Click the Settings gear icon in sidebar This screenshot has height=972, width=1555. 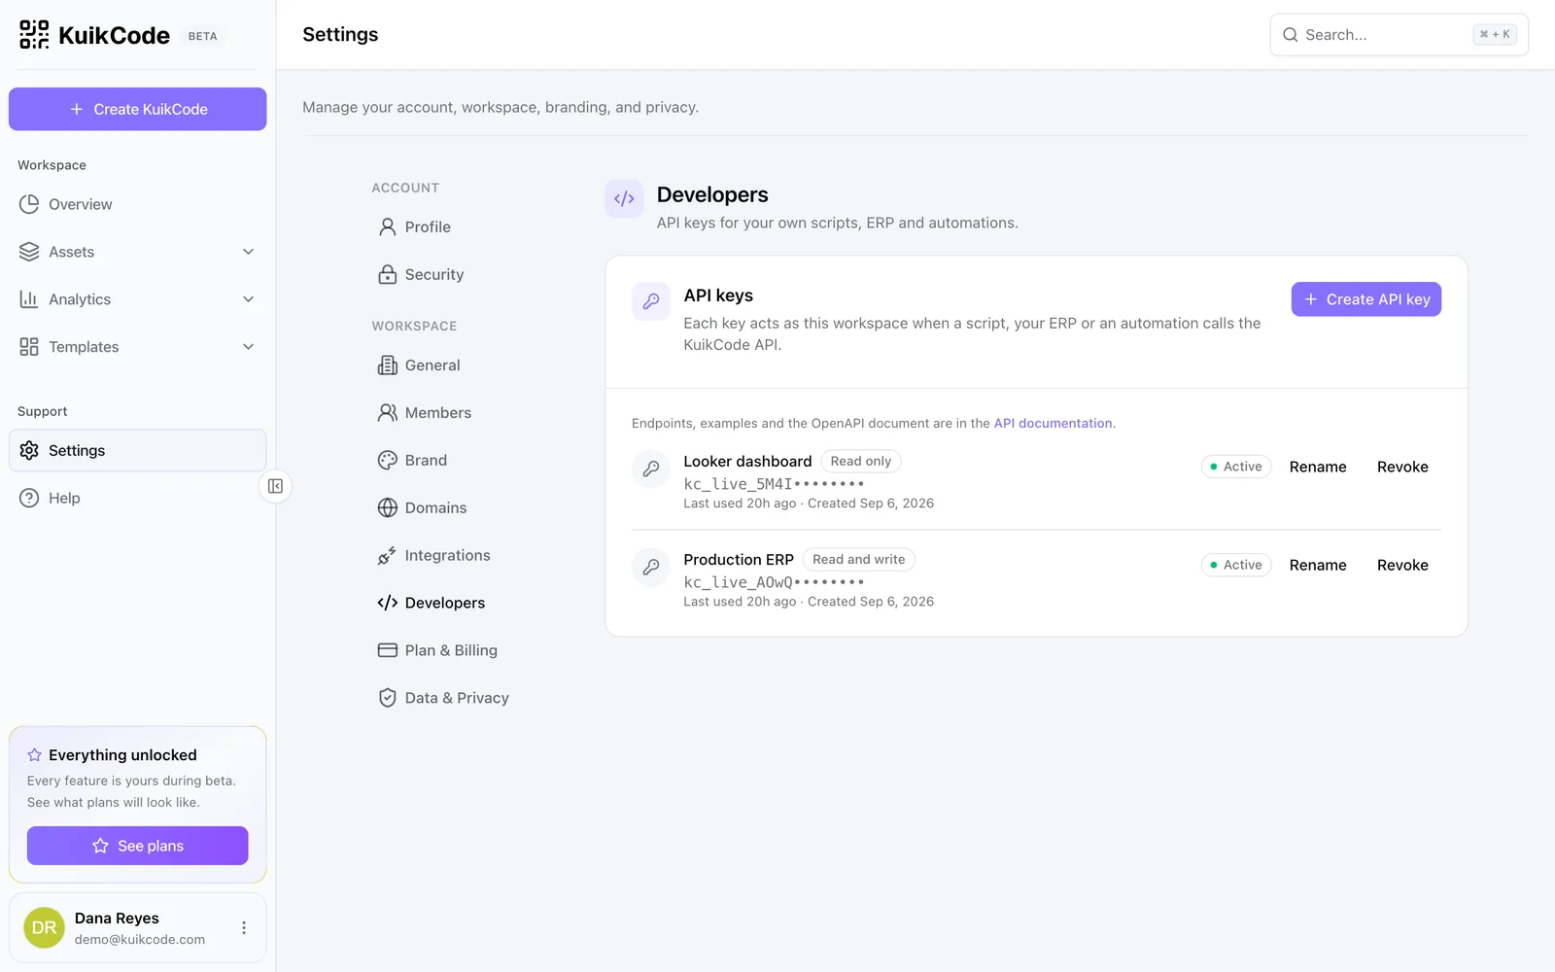coord(29,450)
